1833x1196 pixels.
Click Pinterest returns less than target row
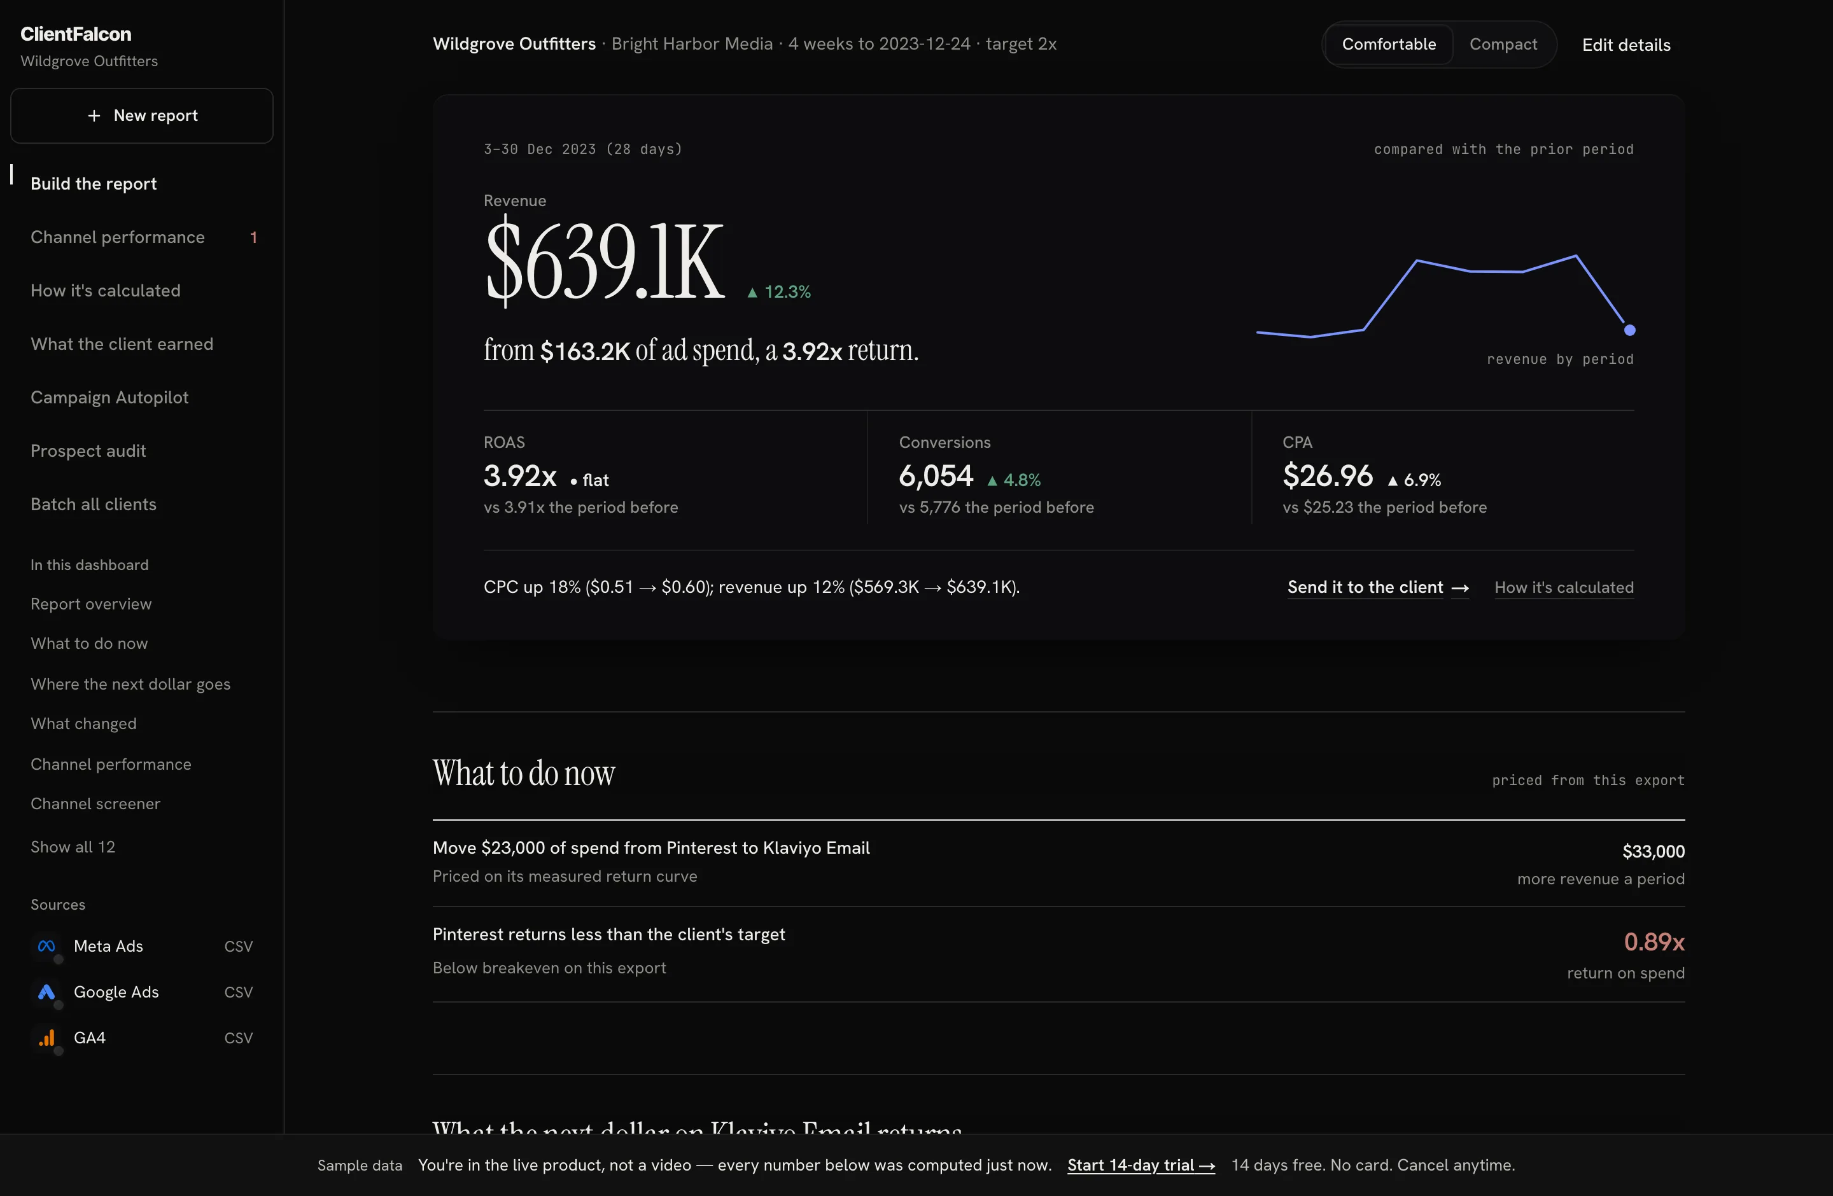click(1058, 954)
